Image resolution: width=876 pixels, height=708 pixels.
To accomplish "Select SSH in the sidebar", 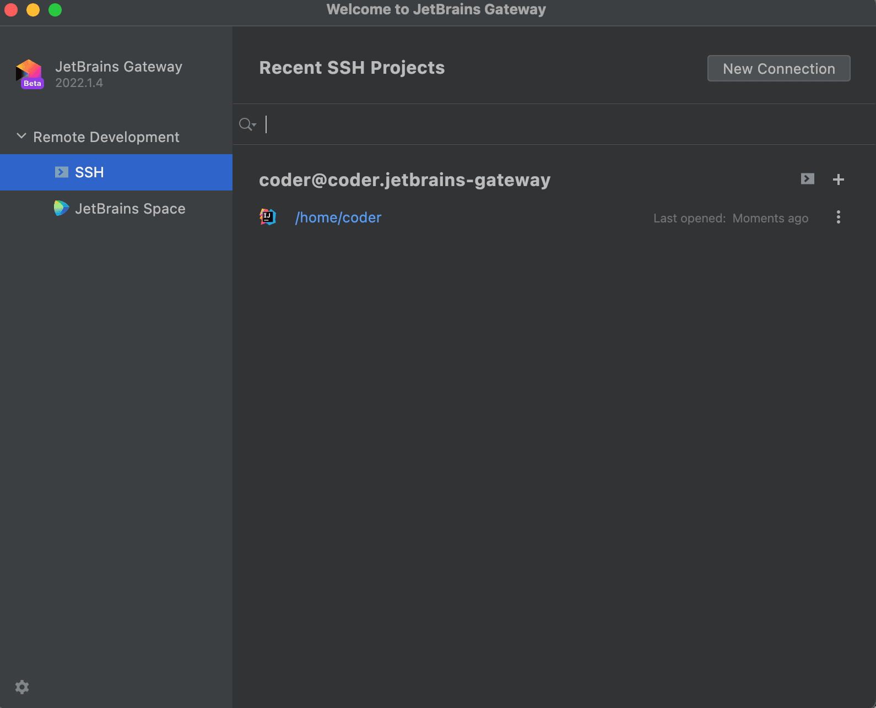I will click(116, 172).
